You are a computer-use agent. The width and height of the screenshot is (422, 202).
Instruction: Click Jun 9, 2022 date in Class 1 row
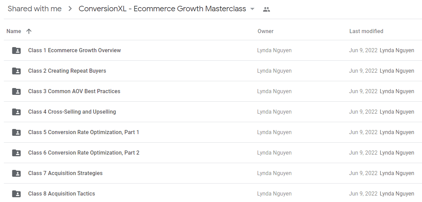363,50
